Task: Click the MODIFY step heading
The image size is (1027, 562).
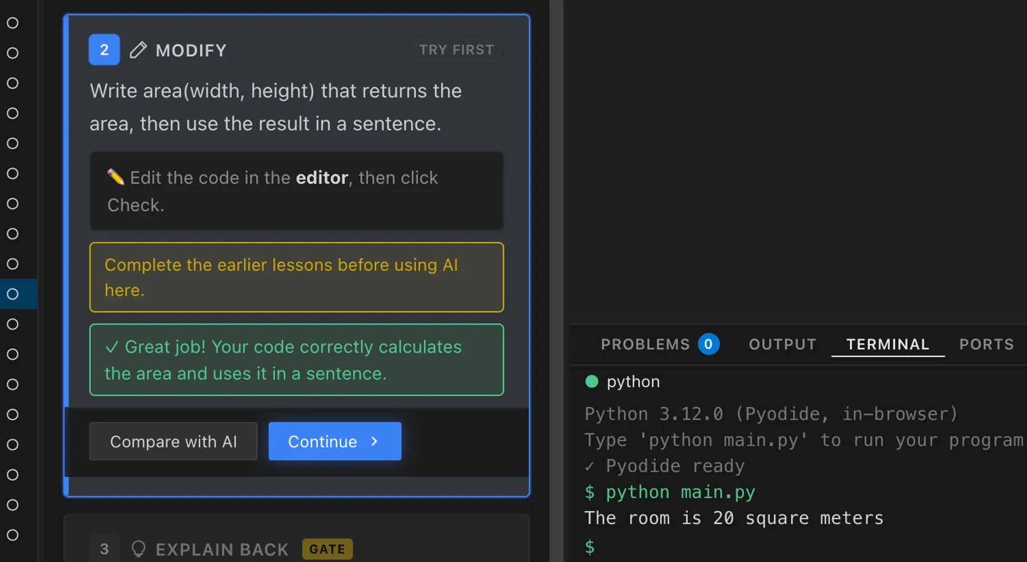Action: pos(191,50)
